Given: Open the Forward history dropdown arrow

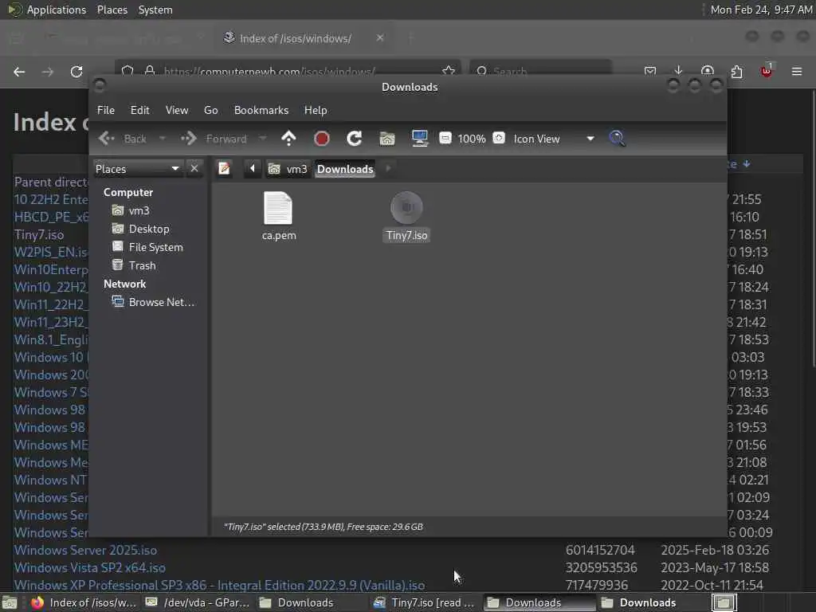Looking at the screenshot, I should 263,139.
